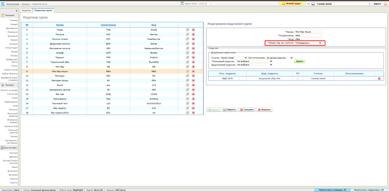The image size is (389, 192).
Task: Edit the Товар tax group row
Action: click(188, 30)
